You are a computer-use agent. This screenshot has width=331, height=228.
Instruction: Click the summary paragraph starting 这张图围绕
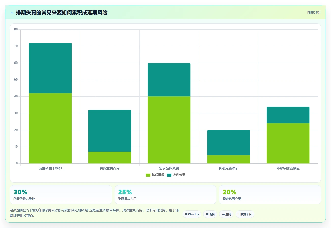(94, 213)
